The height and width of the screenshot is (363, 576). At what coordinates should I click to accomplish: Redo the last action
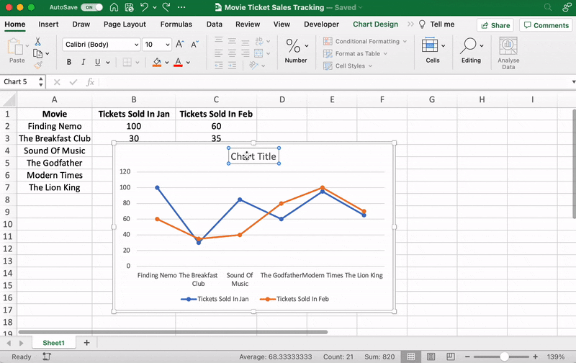pos(166,7)
